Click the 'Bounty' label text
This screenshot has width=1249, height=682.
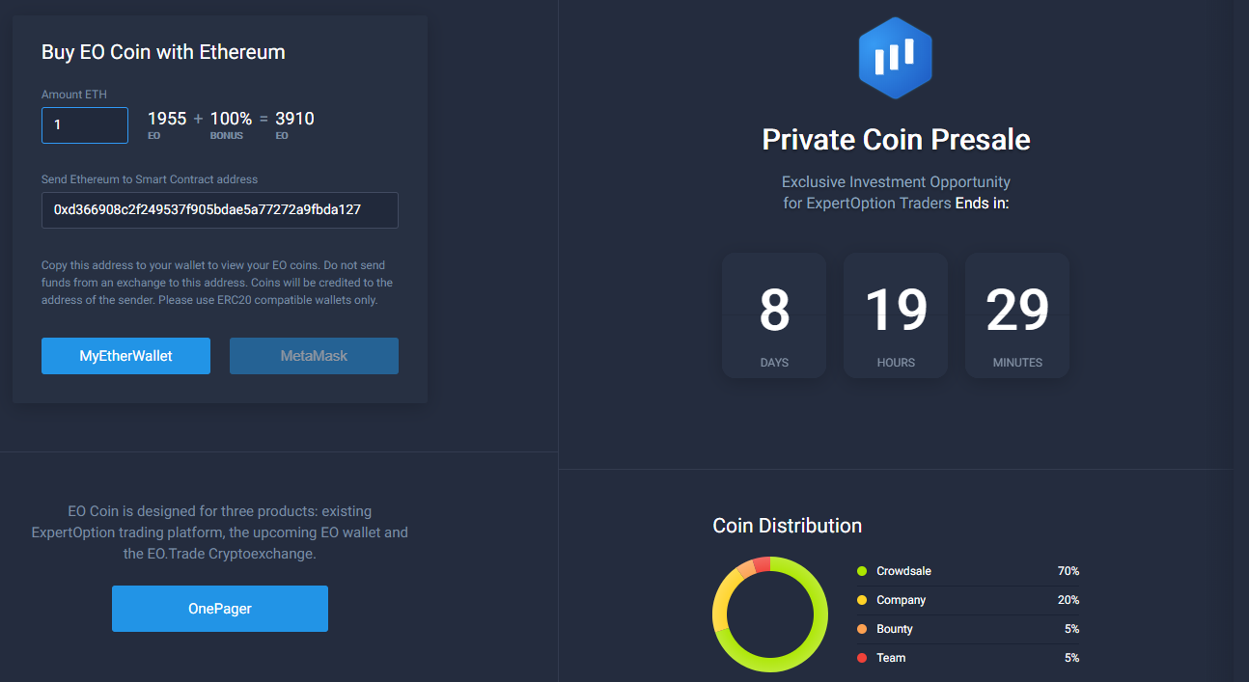pos(895,629)
